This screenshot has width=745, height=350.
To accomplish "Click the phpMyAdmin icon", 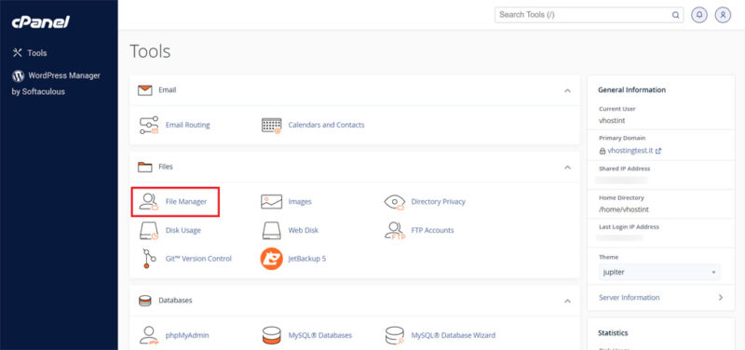I will pyautogui.click(x=148, y=335).
